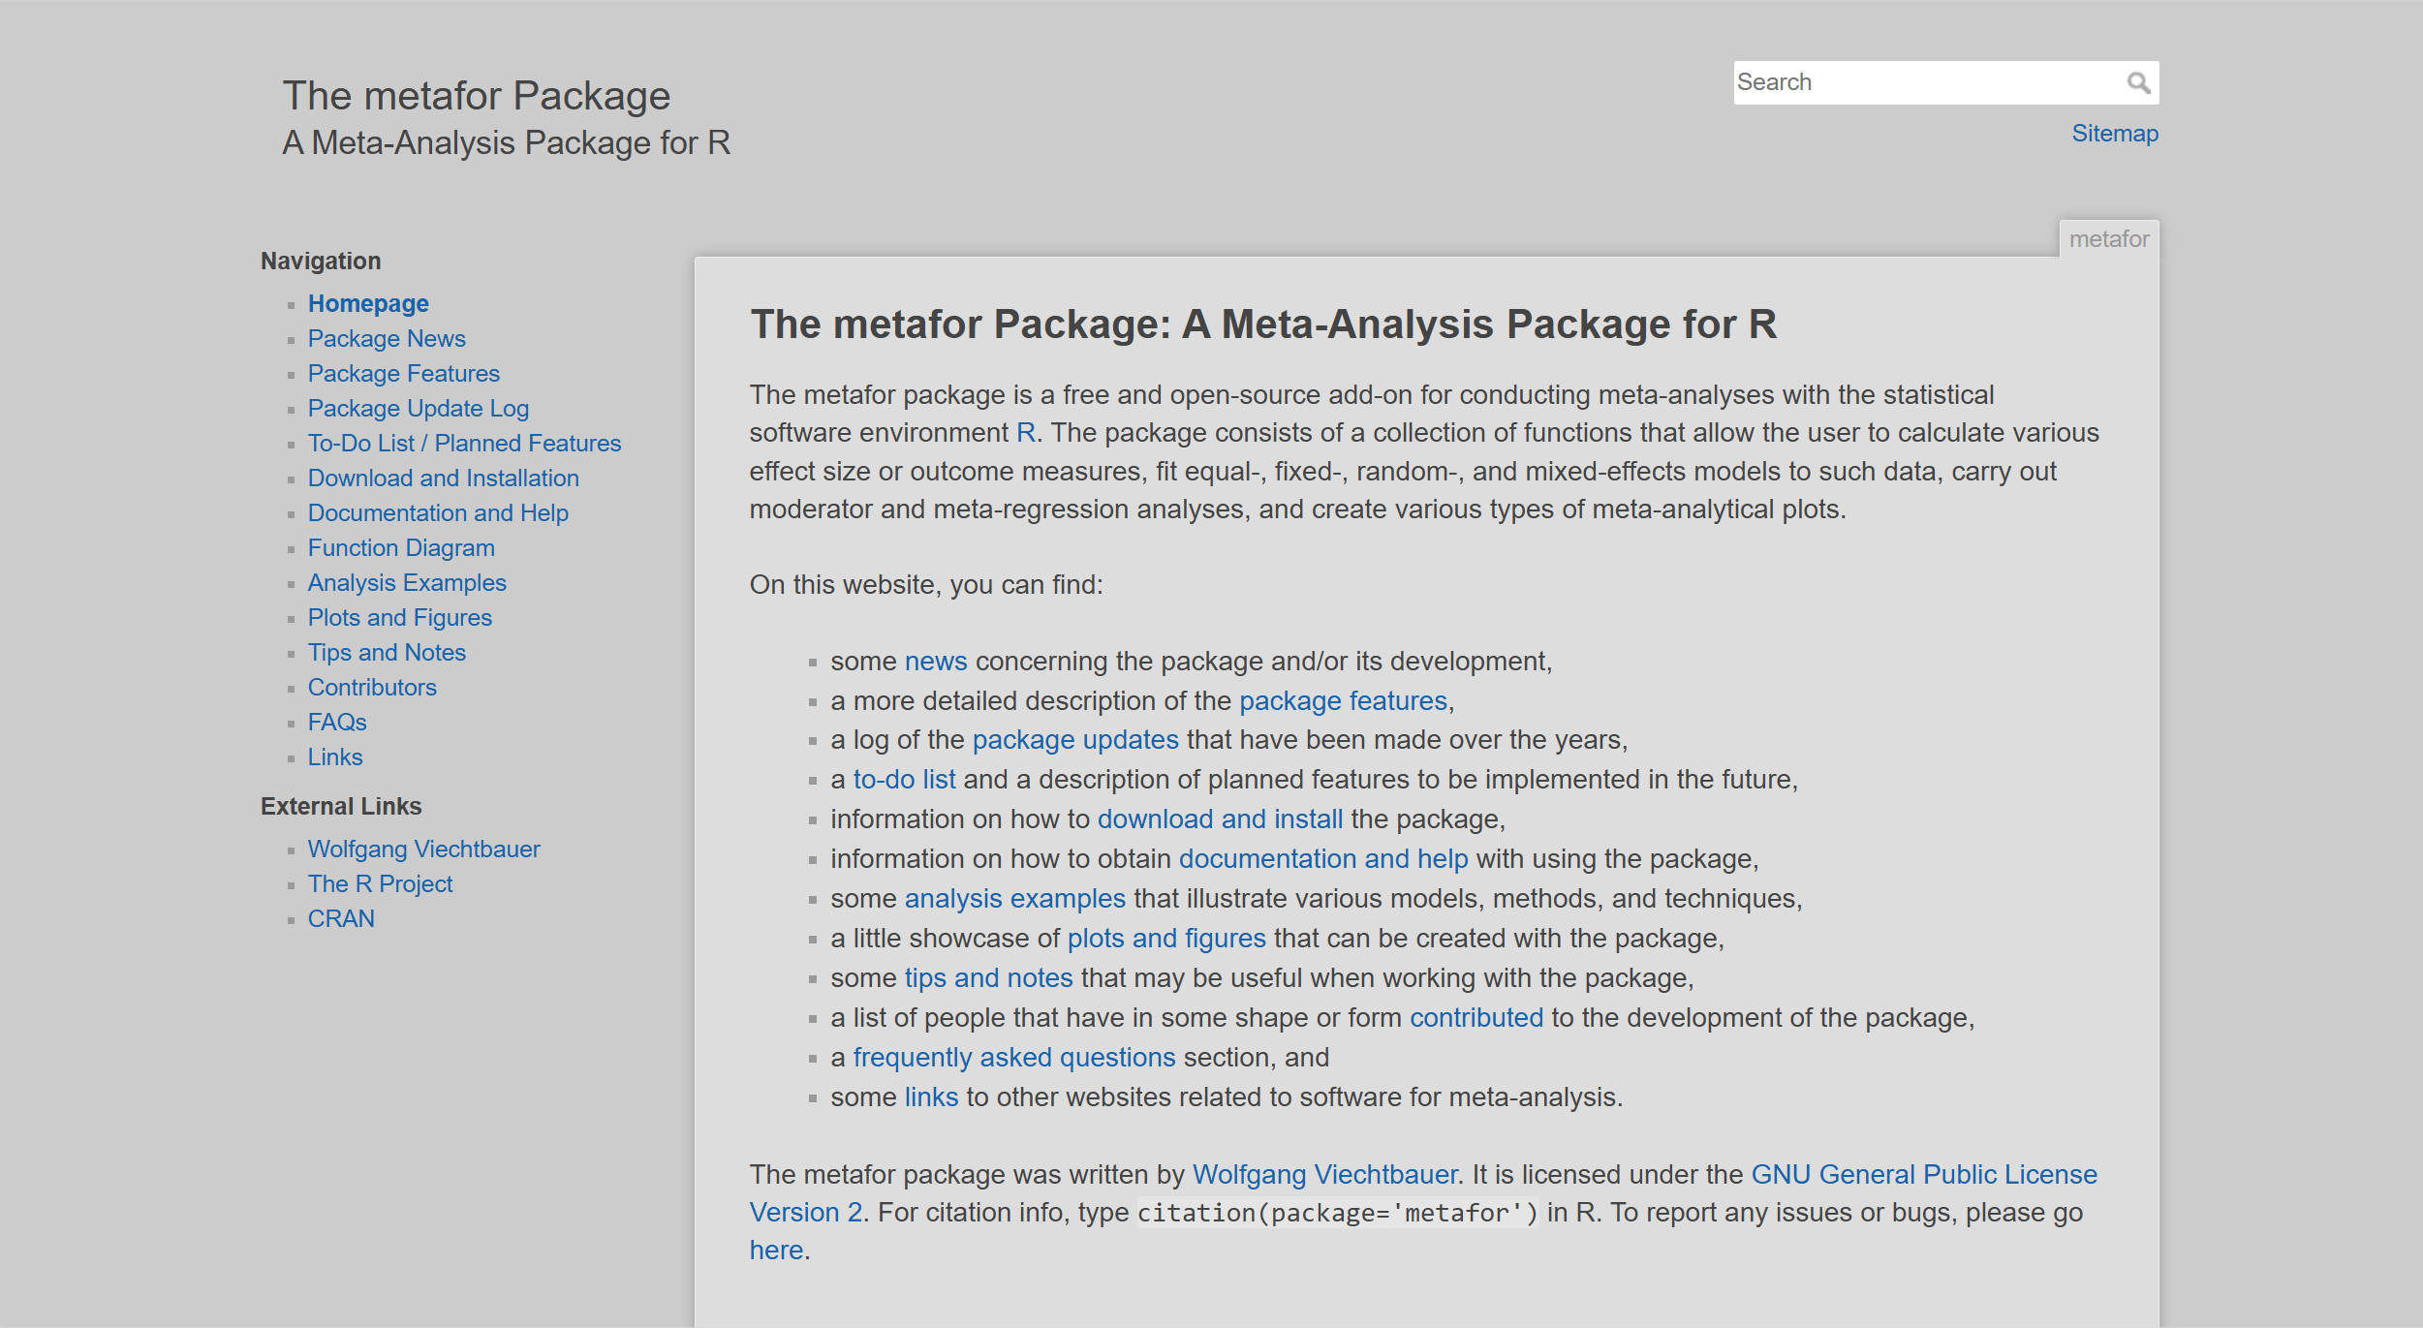Viewport: 2423px width, 1328px height.
Task: Open the FAQs page
Action: tap(336, 722)
